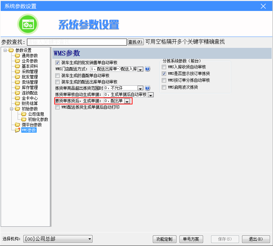
Task: Click the green system settings logo icon
Action: click(28, 25)
